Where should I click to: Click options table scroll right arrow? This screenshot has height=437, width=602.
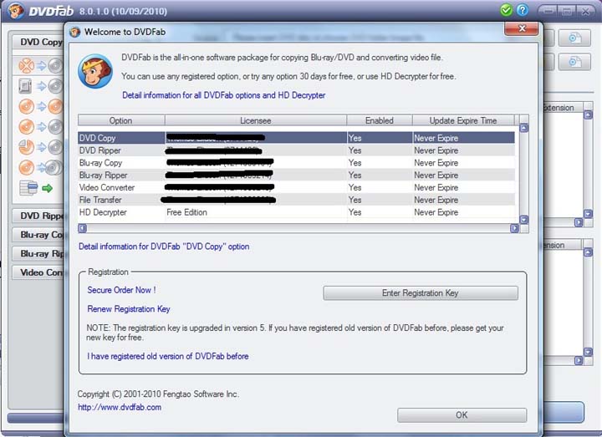coord(514,228)
